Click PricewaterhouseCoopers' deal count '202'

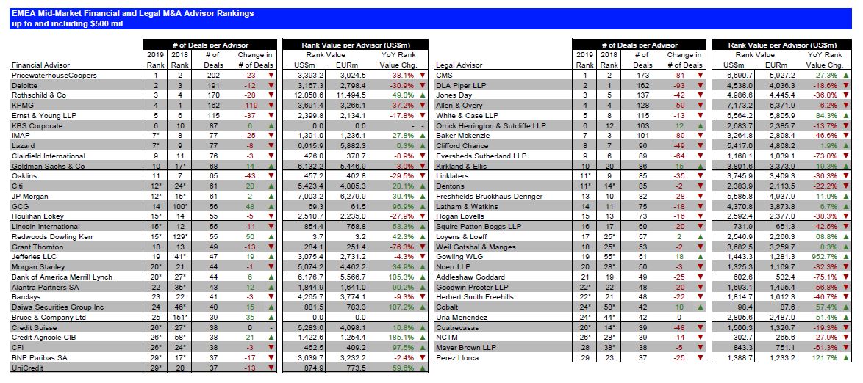click(x=212, y=76)
